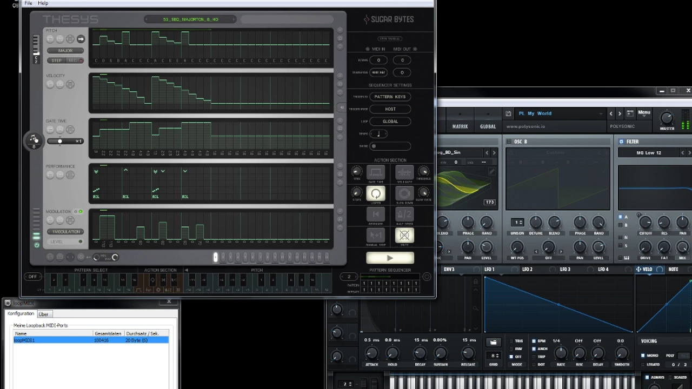The image size is (692, 389).
Task: Change the LFO grid size stepper
Action: click(493, 356)
